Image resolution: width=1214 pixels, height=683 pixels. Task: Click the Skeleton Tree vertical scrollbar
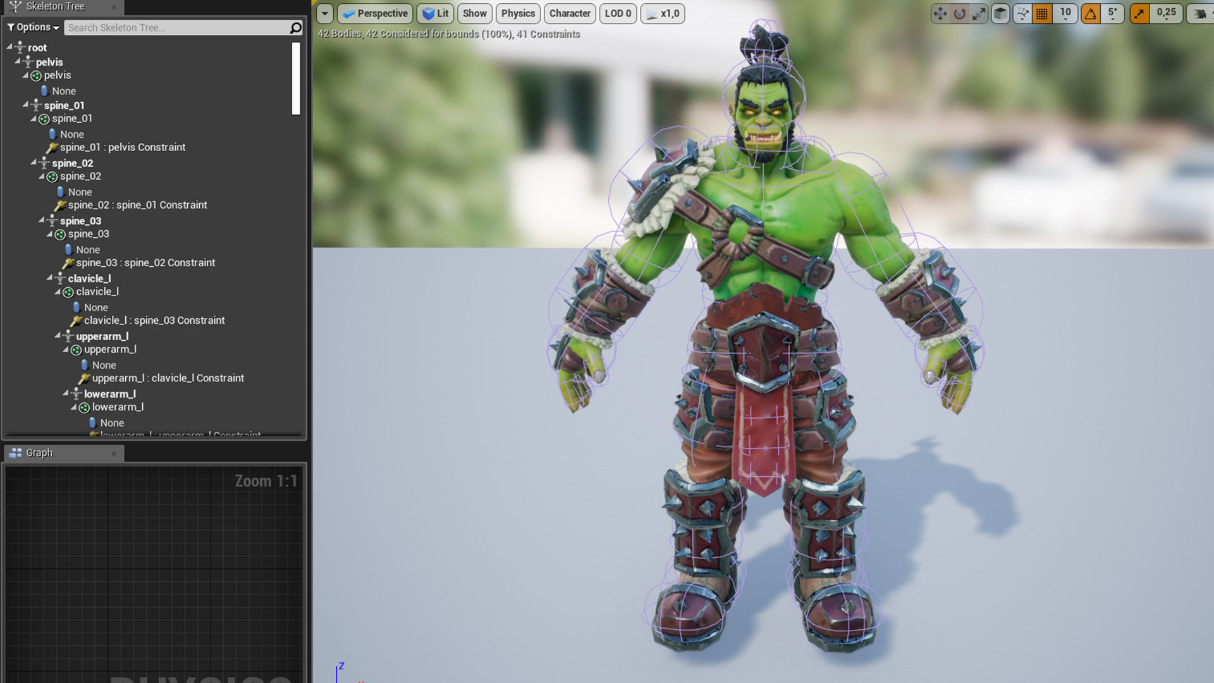click(x=295, y=78)
